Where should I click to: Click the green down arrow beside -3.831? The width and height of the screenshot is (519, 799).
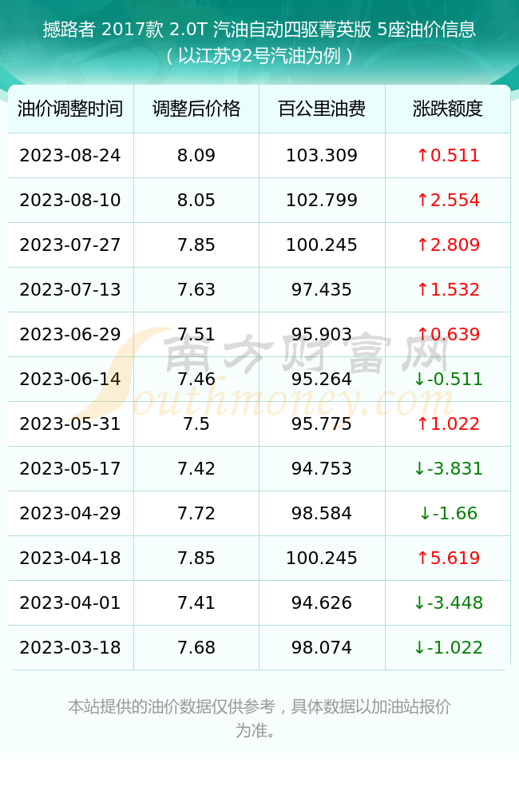pyautogui.click(x=419, y=469)
